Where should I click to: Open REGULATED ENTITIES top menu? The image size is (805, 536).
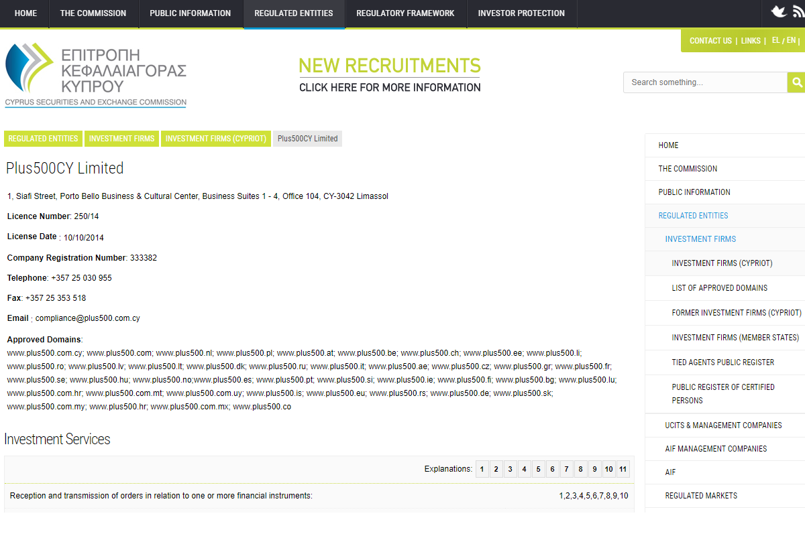(x=294, y=13)
